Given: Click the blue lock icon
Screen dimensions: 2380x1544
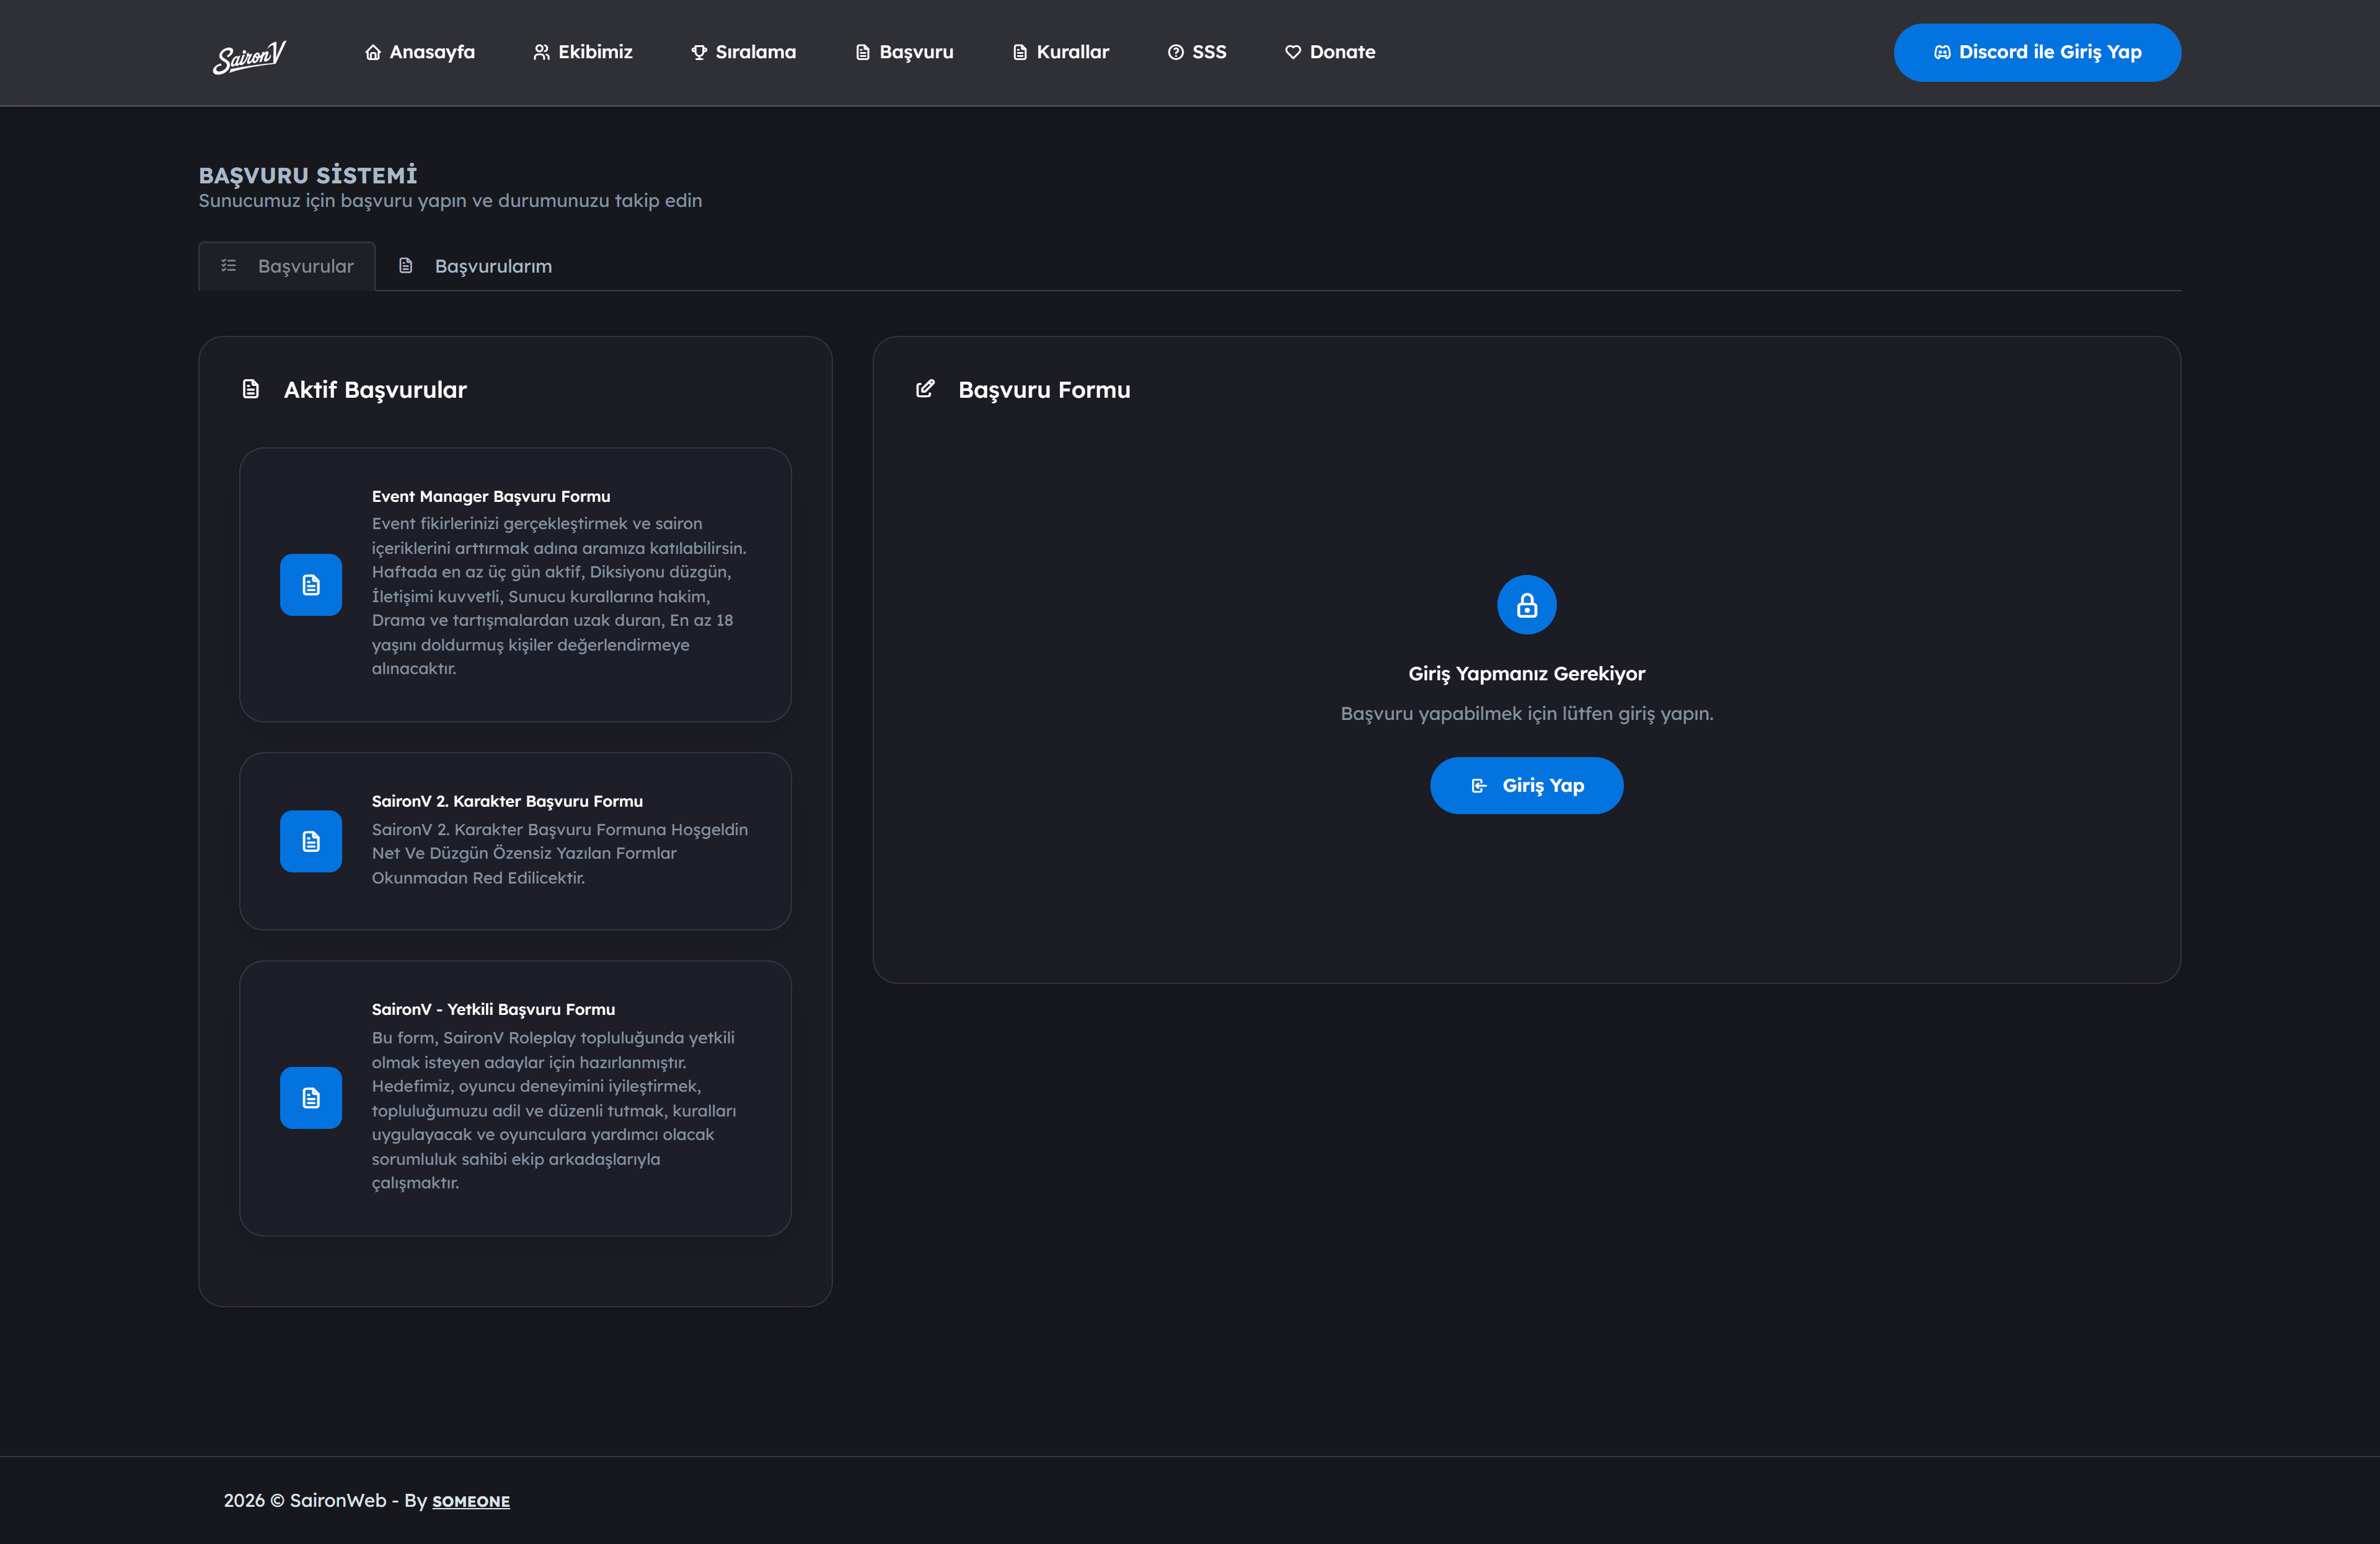Looking at the screenshot, I should click(1526, 605).
